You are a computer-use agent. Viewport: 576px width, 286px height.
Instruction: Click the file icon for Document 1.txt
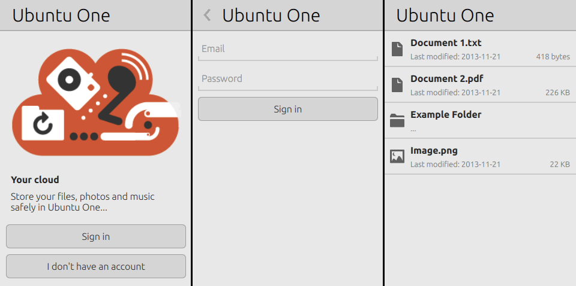397,49
